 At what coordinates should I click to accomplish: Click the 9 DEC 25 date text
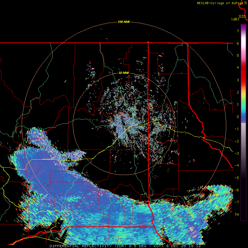tap(176, 246)
